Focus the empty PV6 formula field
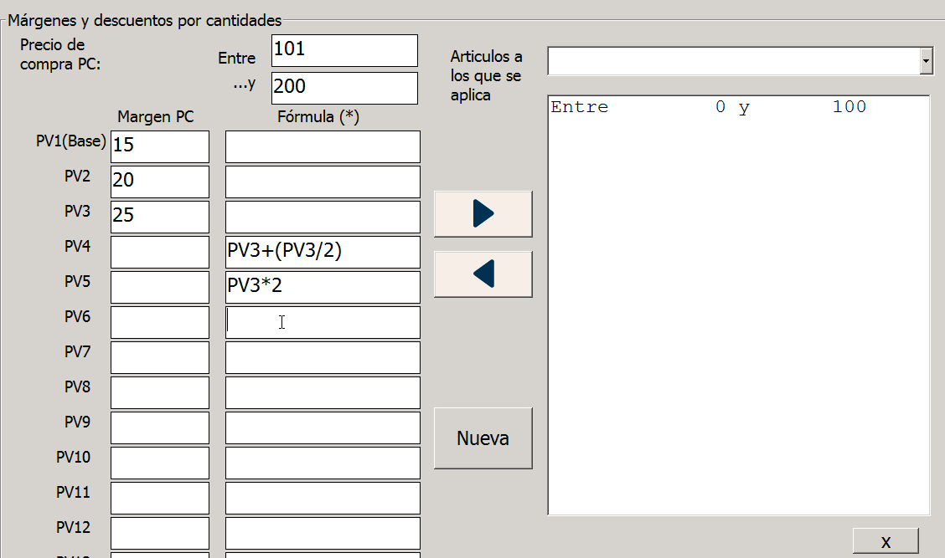The width and height of the screenshot is (945, 558). tap(323, 322)
